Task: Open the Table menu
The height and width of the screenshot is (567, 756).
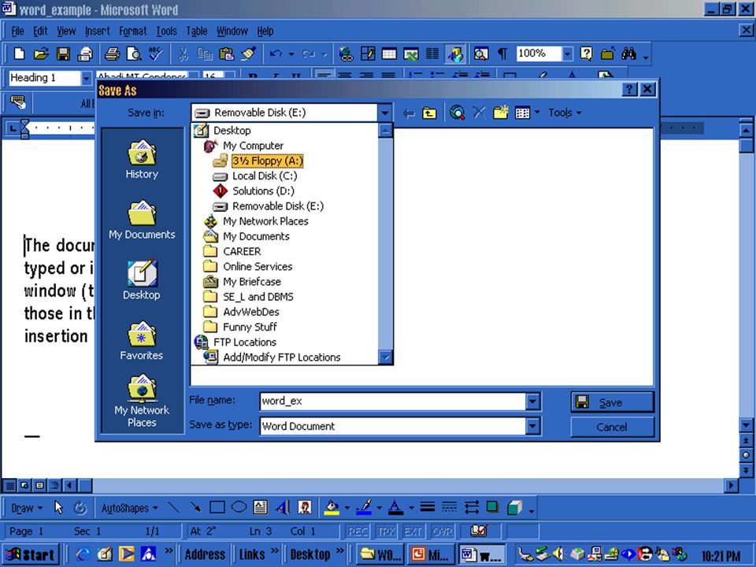Action: click(x=197, y=31)
